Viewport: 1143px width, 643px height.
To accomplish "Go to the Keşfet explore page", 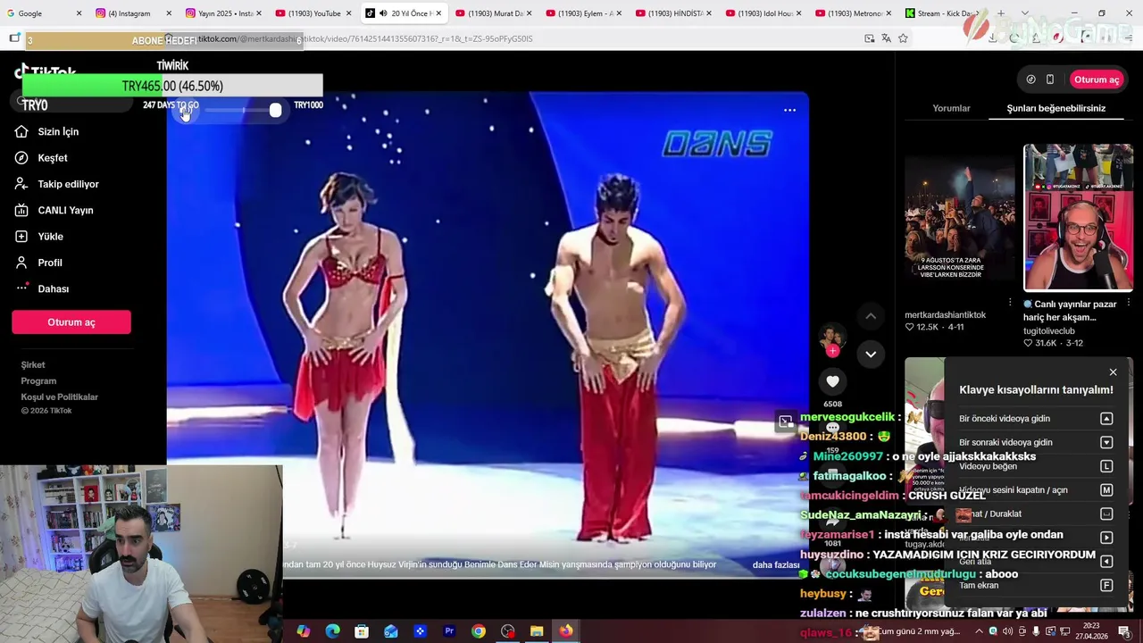I will pos(52,158).
